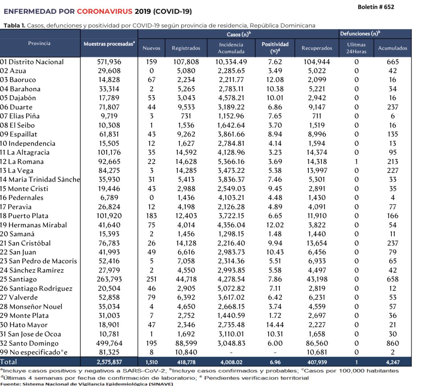Viewport: 426px width, 386px height.
Task: Select total cases value 418,778
Action: click(186, 362)
